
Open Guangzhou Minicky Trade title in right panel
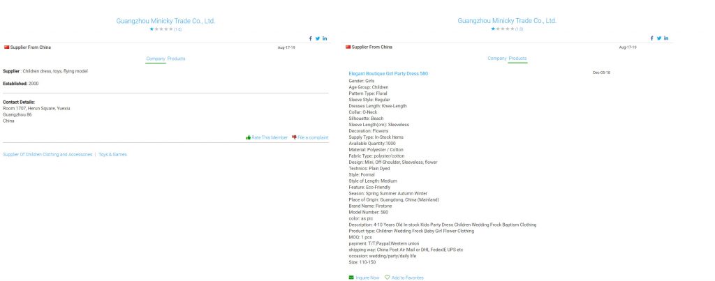(507, 21)
